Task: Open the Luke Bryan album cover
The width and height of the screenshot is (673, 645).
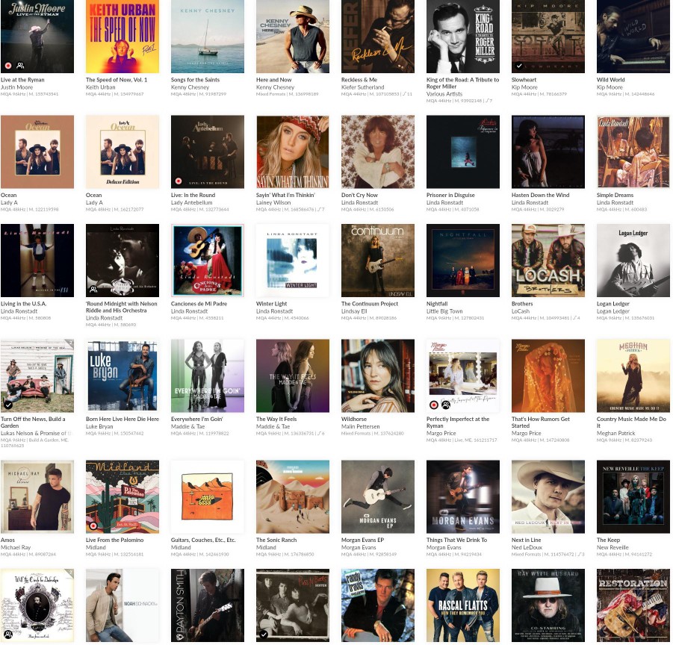Action: [122, 376]
